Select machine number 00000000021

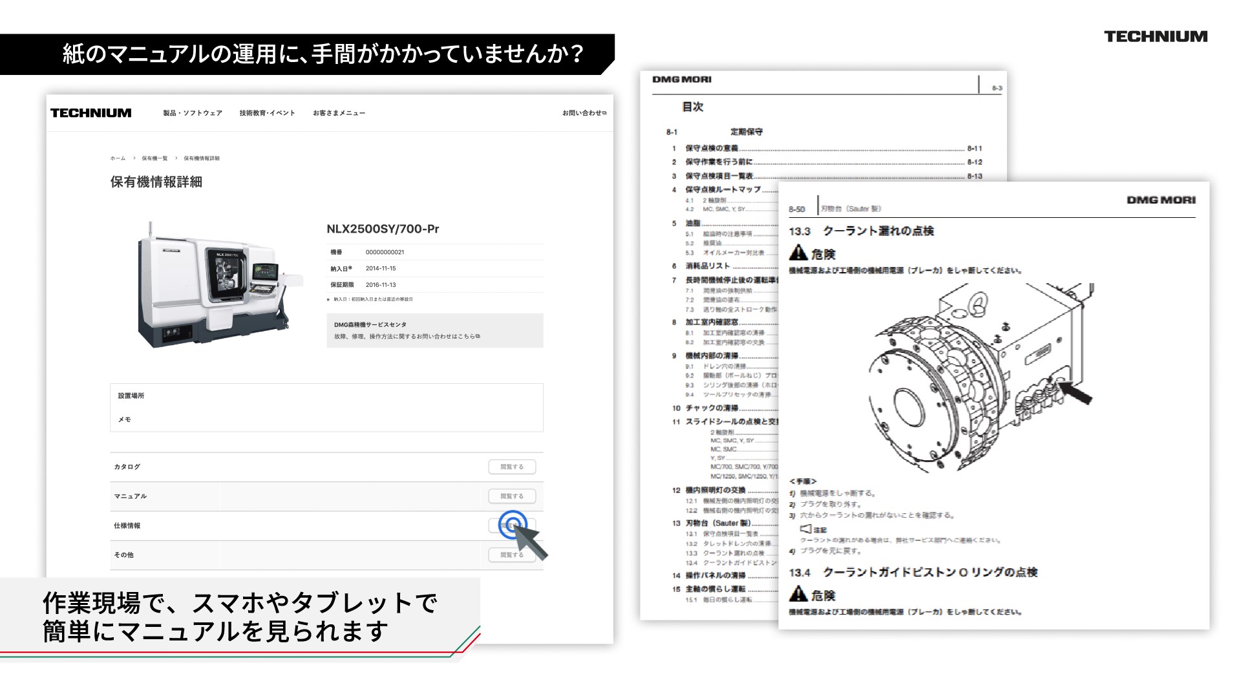tap(385, 252)
